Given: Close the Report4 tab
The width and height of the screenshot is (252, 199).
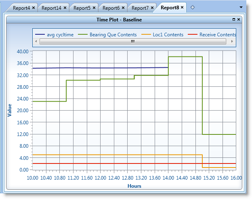Looking at the screenshot, I should tap(34, 8).
